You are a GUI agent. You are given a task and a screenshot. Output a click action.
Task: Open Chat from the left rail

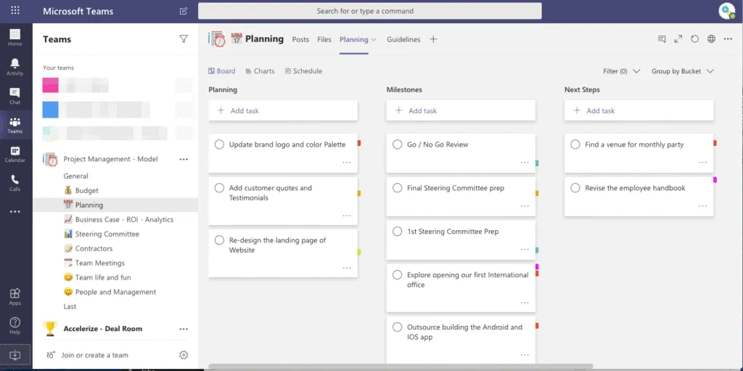[15, 96]
